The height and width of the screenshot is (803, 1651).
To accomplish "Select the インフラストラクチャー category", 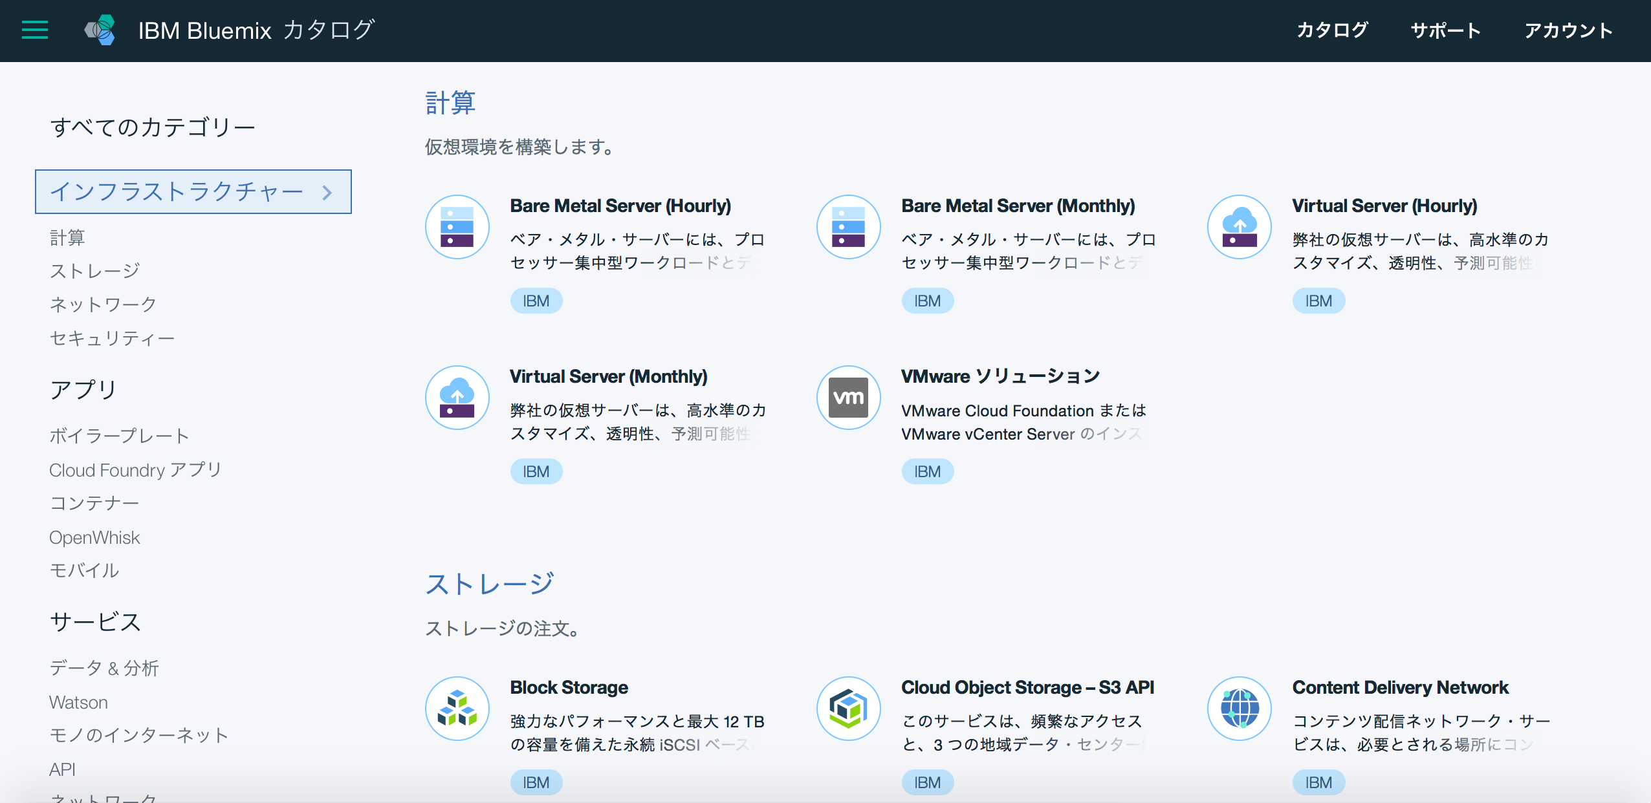I will (193, 191).
